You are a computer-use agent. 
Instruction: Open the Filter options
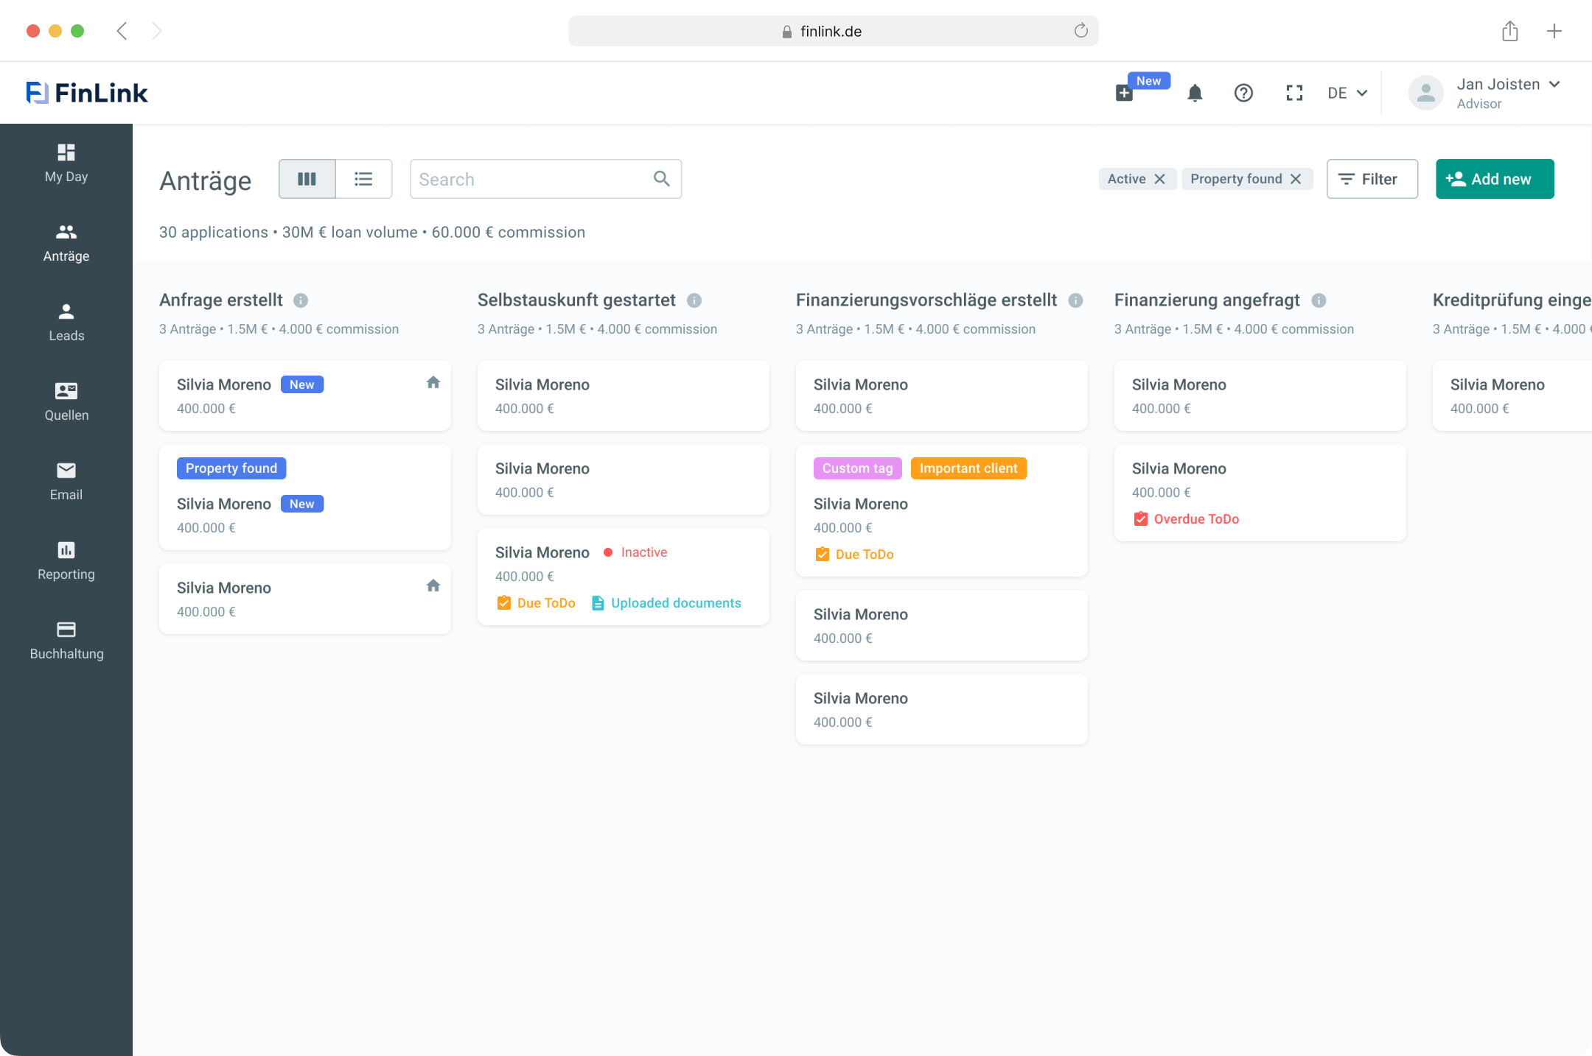[1372, 179]
